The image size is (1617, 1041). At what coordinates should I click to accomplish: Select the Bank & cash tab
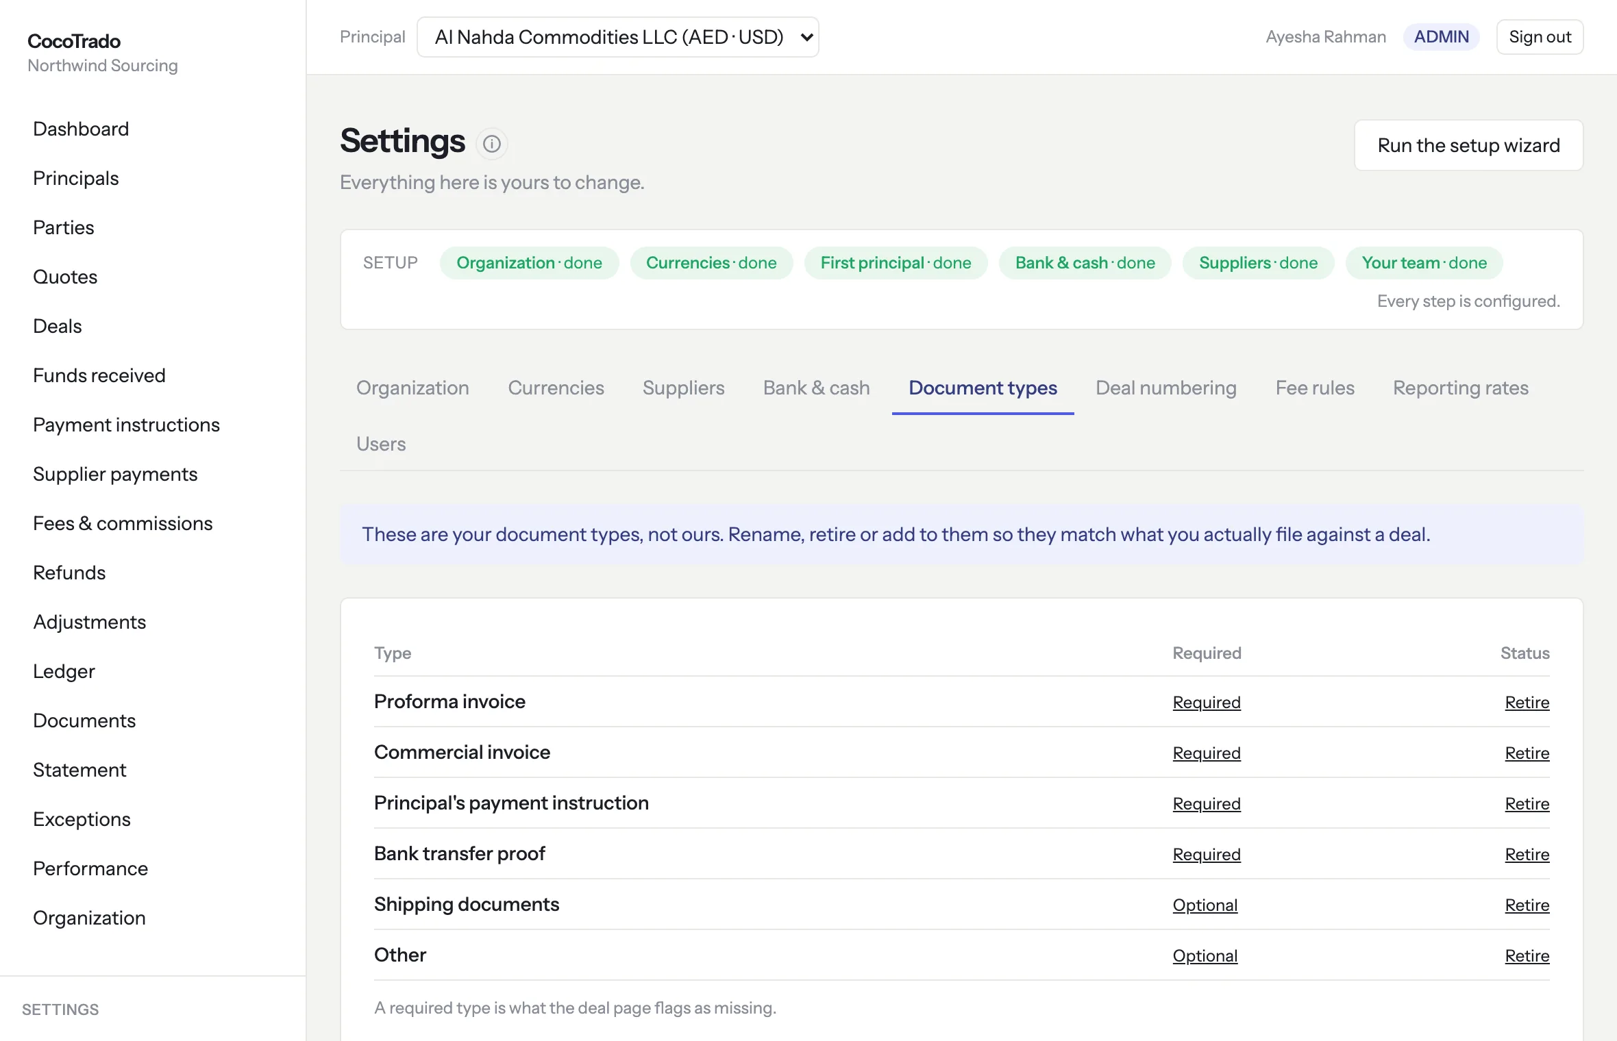[x=816, y=388]
